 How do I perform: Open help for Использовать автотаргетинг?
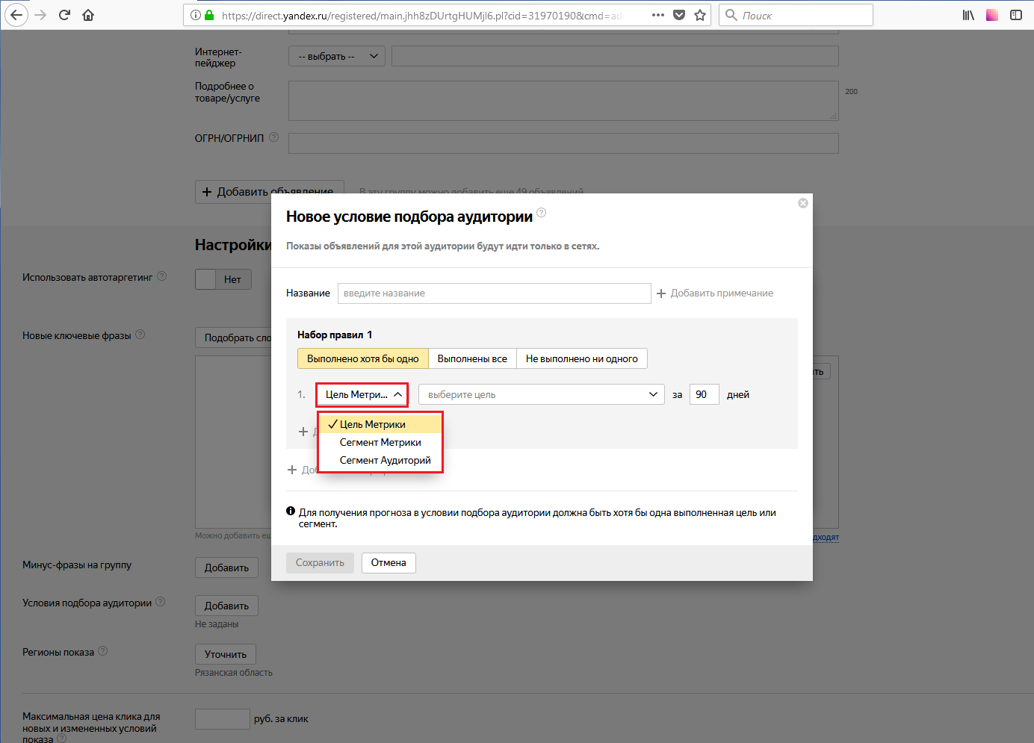click(162, 276)
